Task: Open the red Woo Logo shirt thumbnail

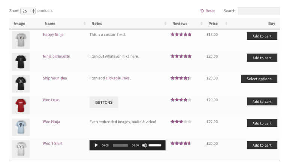Action: 21,105
